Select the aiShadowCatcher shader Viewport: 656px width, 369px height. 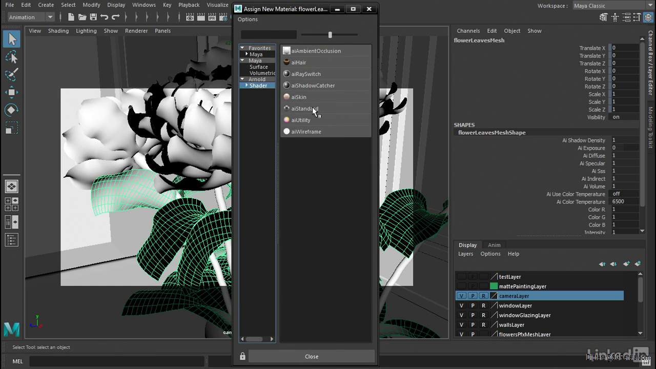pos(326,86)
